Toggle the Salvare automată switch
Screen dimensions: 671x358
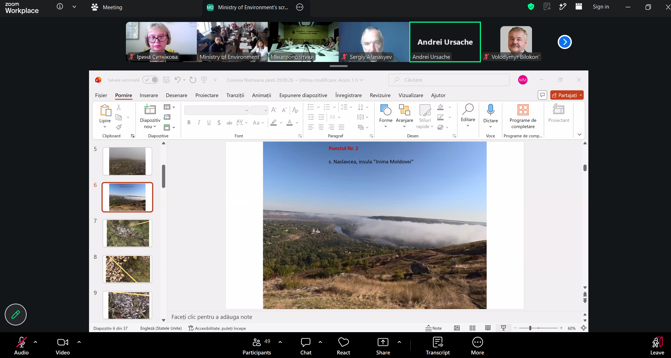click(x=150, y=80)
